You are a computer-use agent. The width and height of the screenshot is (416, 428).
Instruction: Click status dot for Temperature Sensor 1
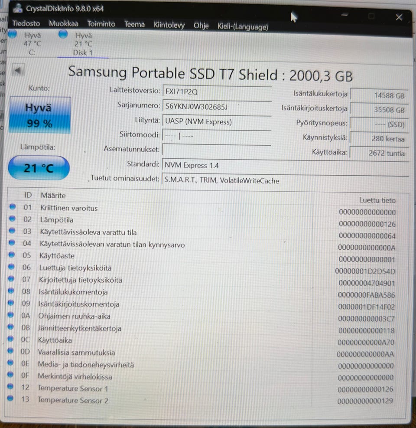point(10,386)
